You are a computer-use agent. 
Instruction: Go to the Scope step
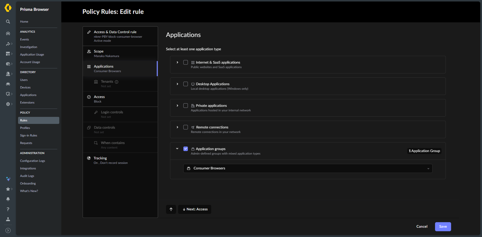tap(120, 54)
